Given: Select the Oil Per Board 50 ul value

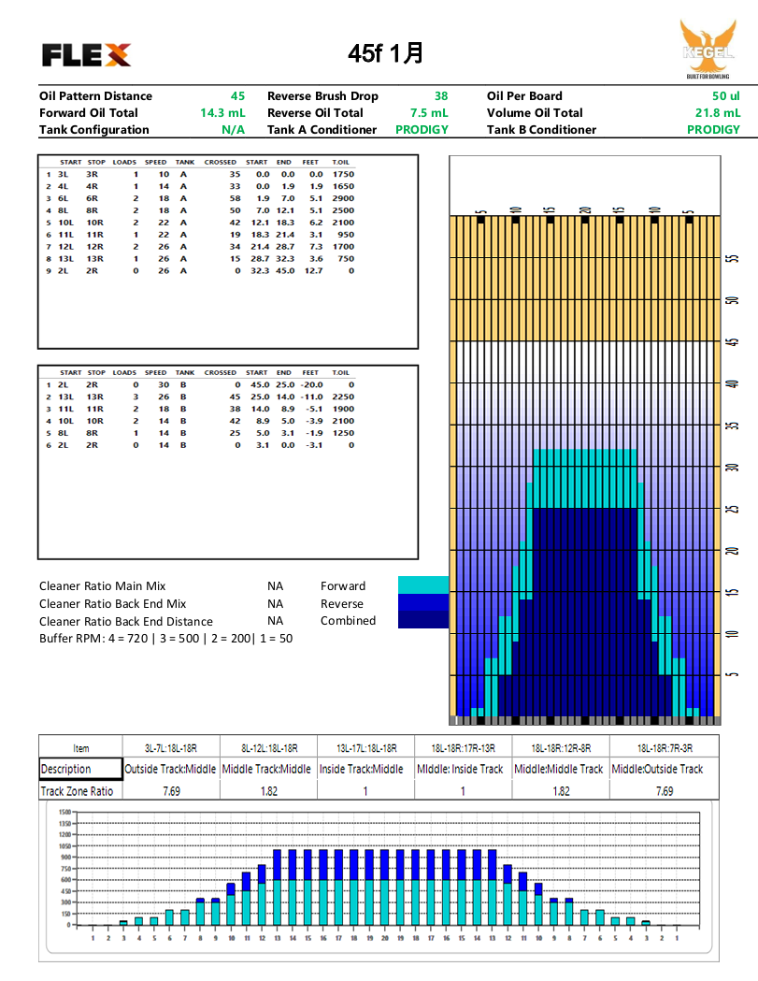Looking at the screenshot, I should tap(725, 96).
